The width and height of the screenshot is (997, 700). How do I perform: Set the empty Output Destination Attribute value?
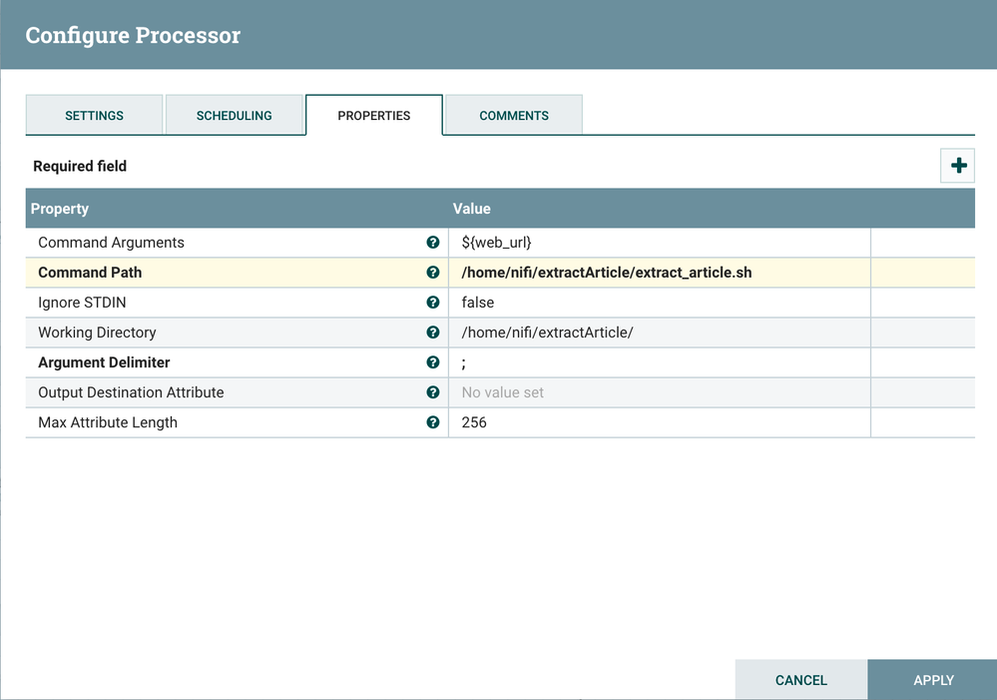[659, 392]
